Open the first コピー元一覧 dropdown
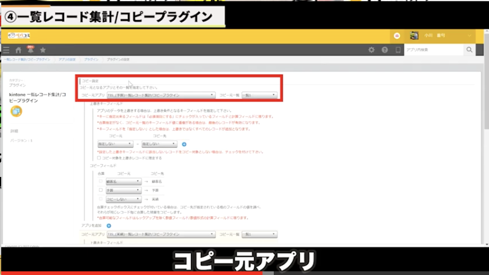Screen dimensions: 489x275 (260, 96)
